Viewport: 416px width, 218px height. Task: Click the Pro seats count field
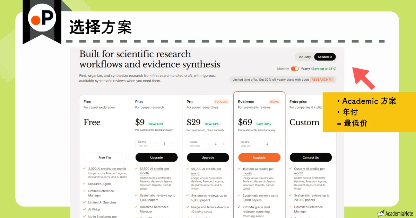pyautogui.click(x=216, y=144)
